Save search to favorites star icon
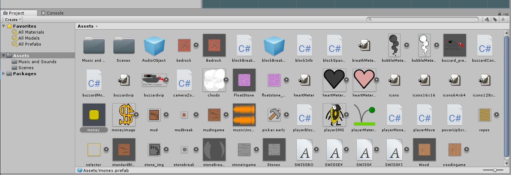The image size is (511, 175). pos(502,19)
